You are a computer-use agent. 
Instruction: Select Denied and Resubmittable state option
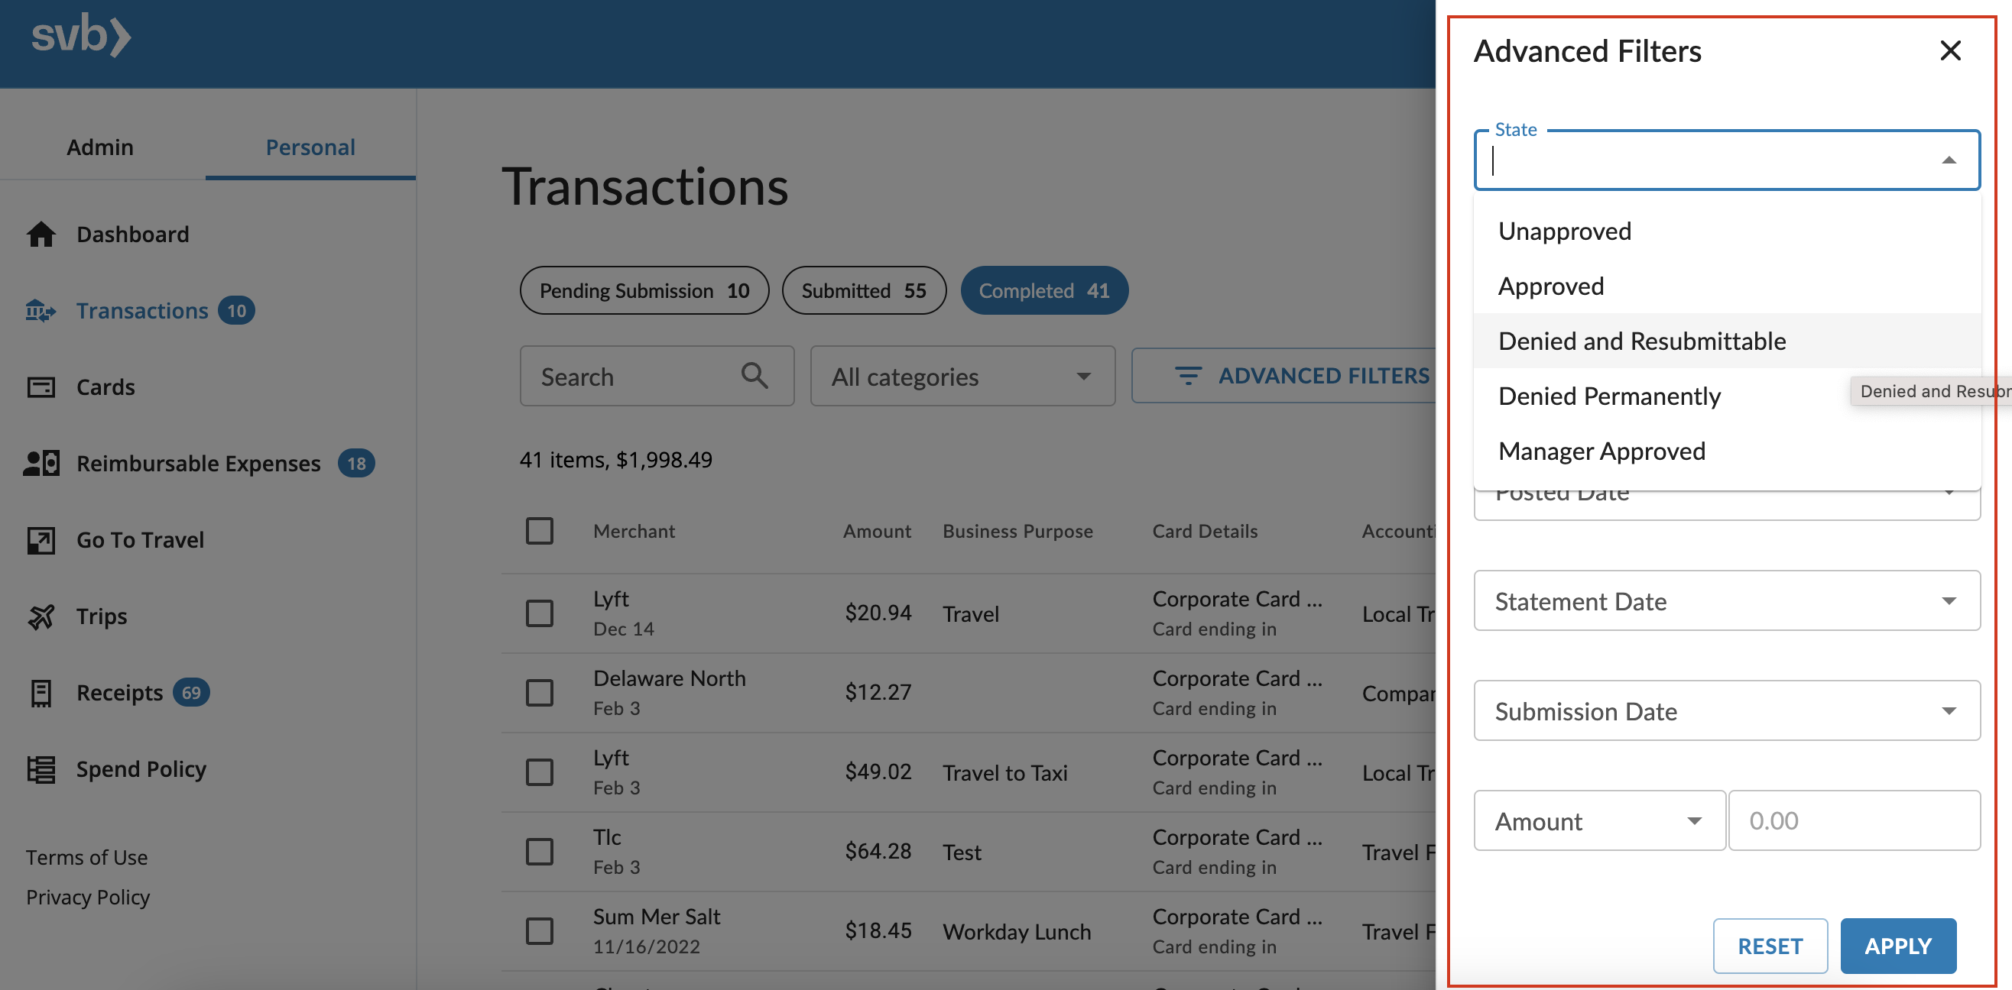pos(1641,340)
